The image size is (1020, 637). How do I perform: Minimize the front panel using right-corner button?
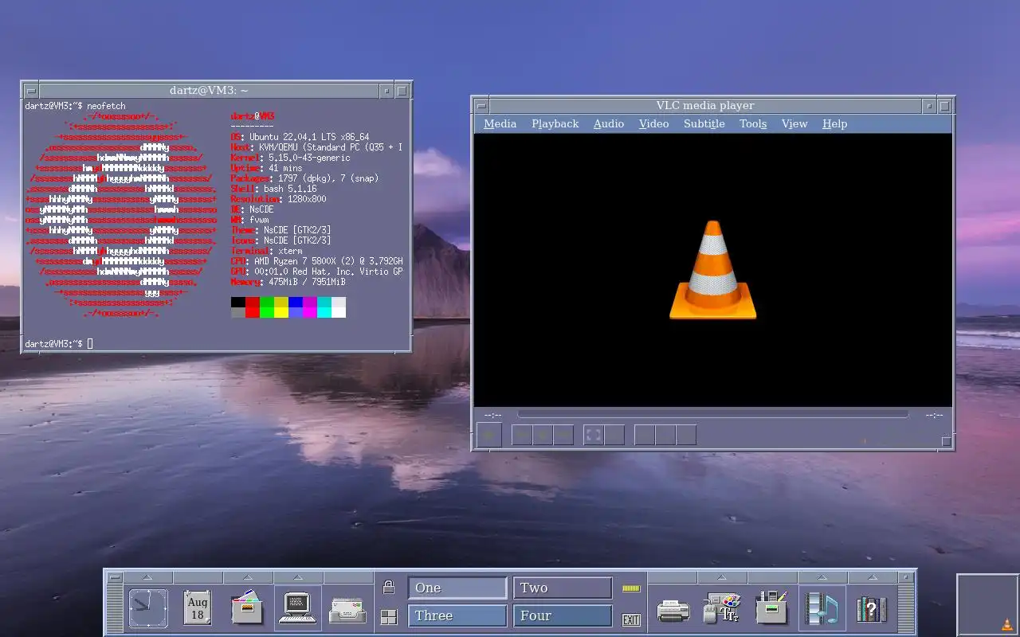click(906, 577)
